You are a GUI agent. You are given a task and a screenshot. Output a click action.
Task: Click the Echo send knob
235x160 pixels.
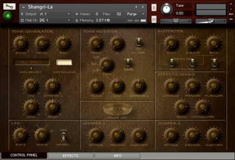[181, 107]
